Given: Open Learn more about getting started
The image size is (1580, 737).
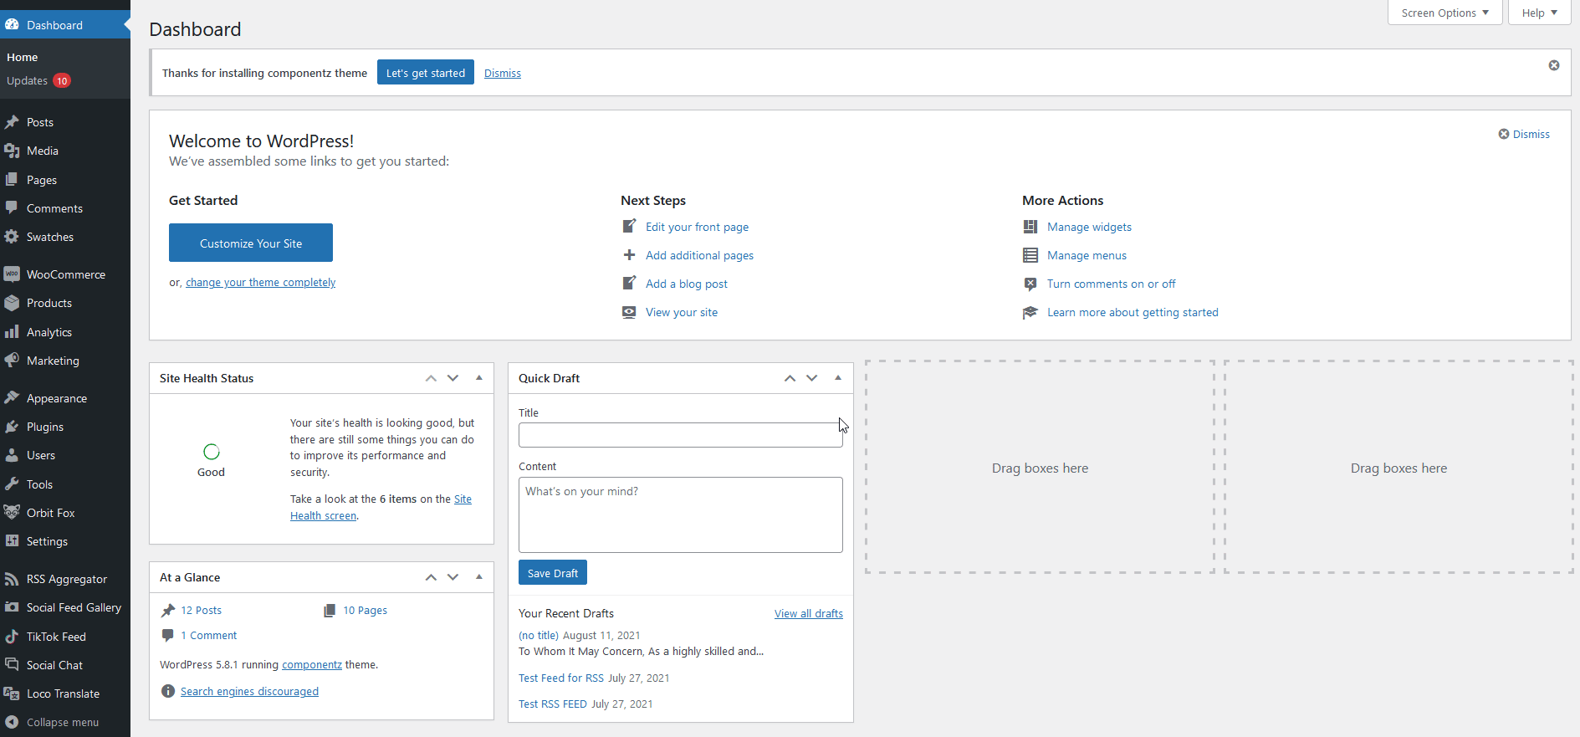Looking at the screenshot, I should click(x=1133, y=312).
